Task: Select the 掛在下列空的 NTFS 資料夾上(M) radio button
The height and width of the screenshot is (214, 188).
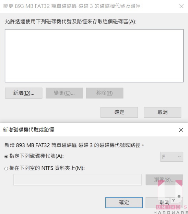Action: 6,169
